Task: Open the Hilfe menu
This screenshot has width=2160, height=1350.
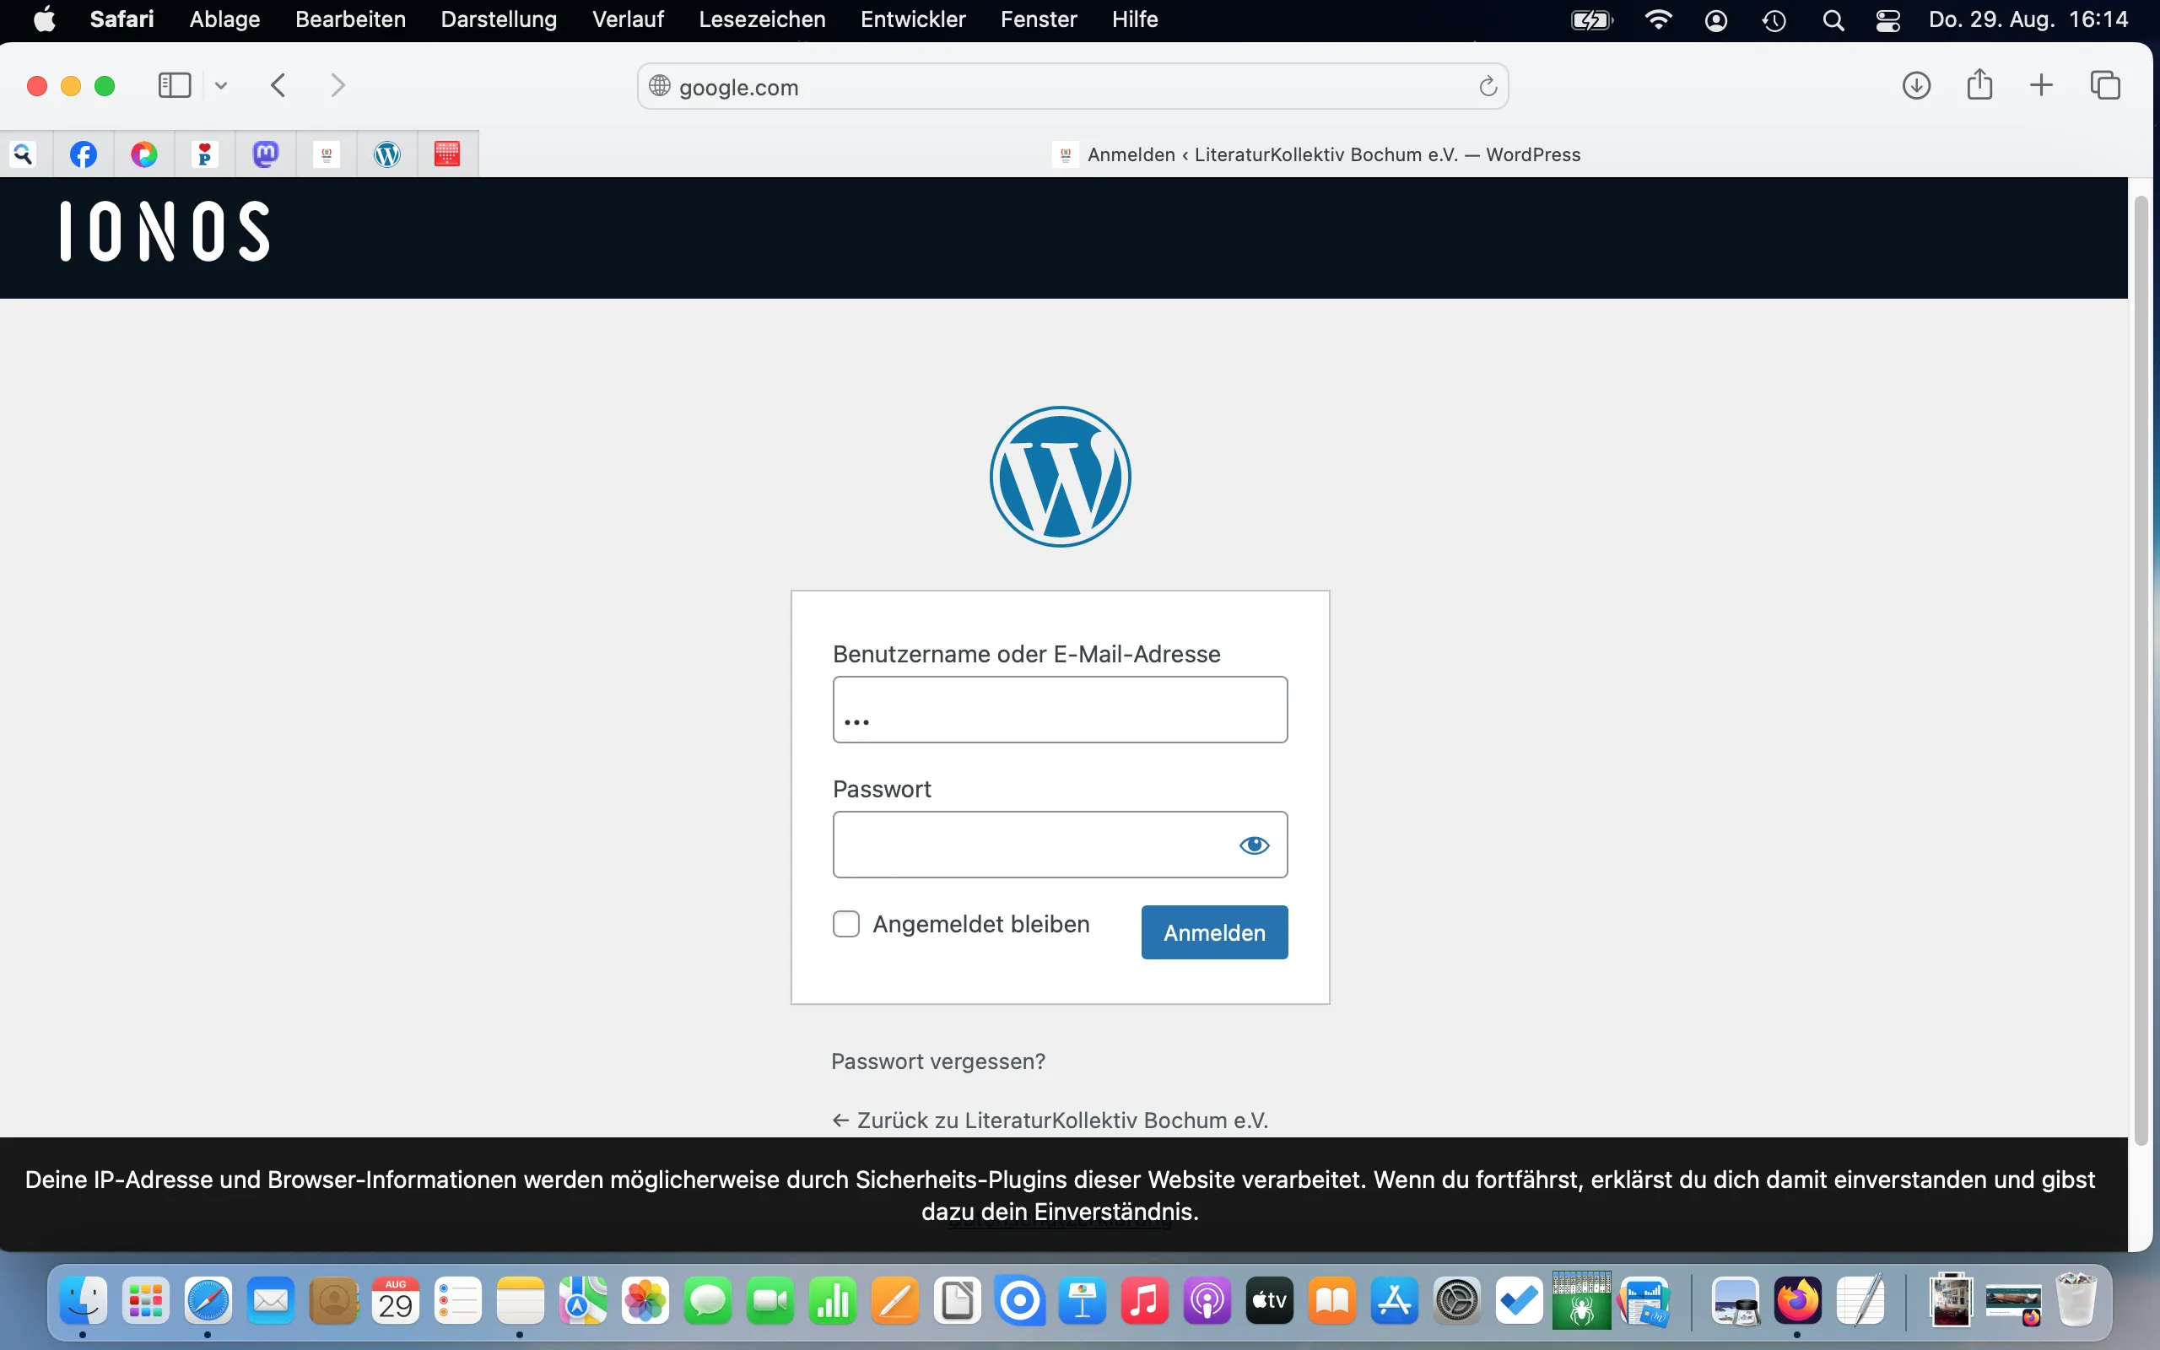Action: pos(1136,19)
